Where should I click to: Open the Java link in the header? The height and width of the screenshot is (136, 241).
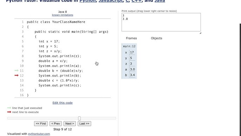pos(160,1)
